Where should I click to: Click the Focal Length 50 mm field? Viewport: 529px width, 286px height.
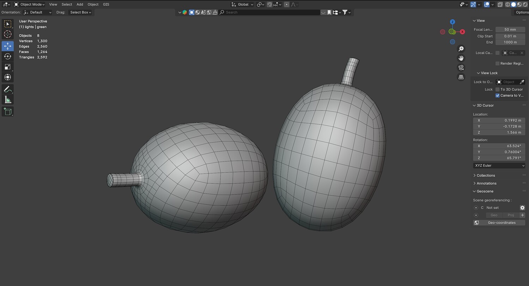510,30
